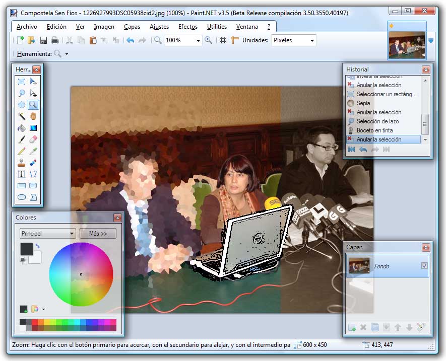Print the image using printer icon
446x361 pixels.
(x=55, y=40)
